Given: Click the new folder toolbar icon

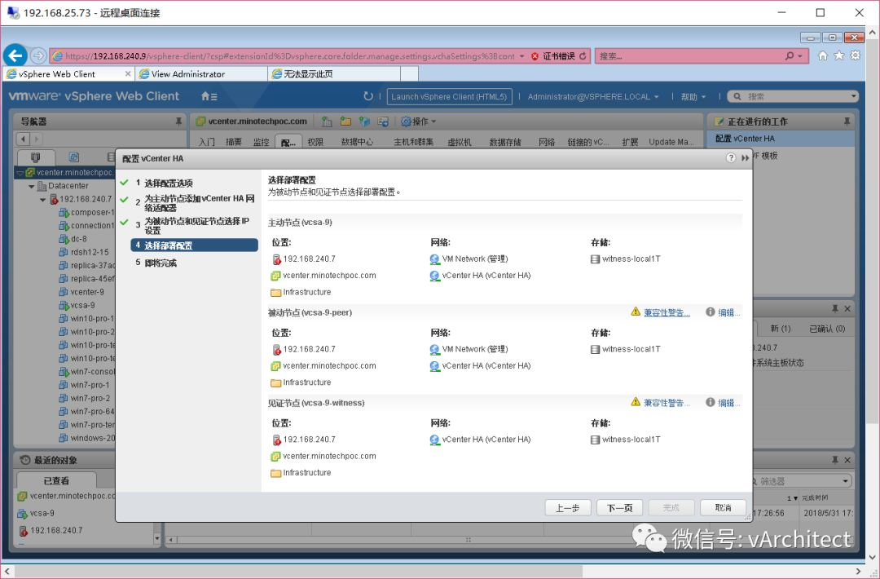Looking at the screenshot, I should coord(345,122).
